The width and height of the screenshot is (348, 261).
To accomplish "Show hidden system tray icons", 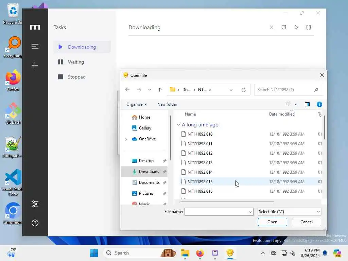I will pos(263,253).
